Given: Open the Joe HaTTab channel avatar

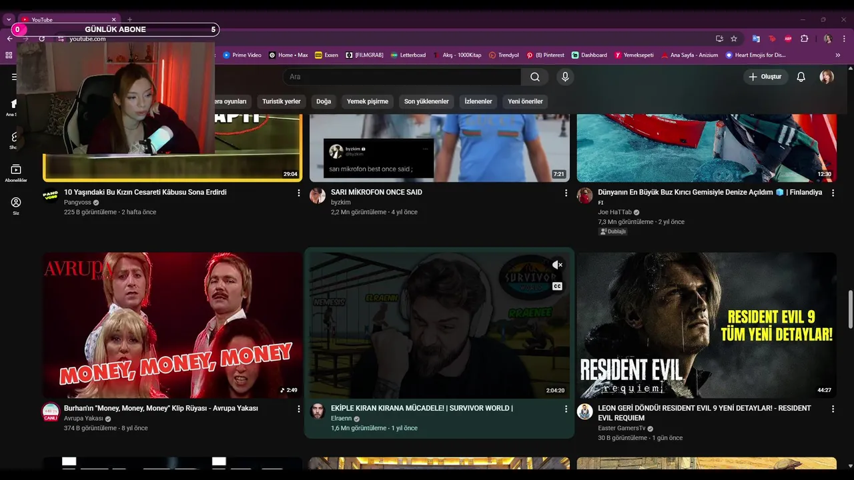Looking at the screenshot, I should (584, 195).
